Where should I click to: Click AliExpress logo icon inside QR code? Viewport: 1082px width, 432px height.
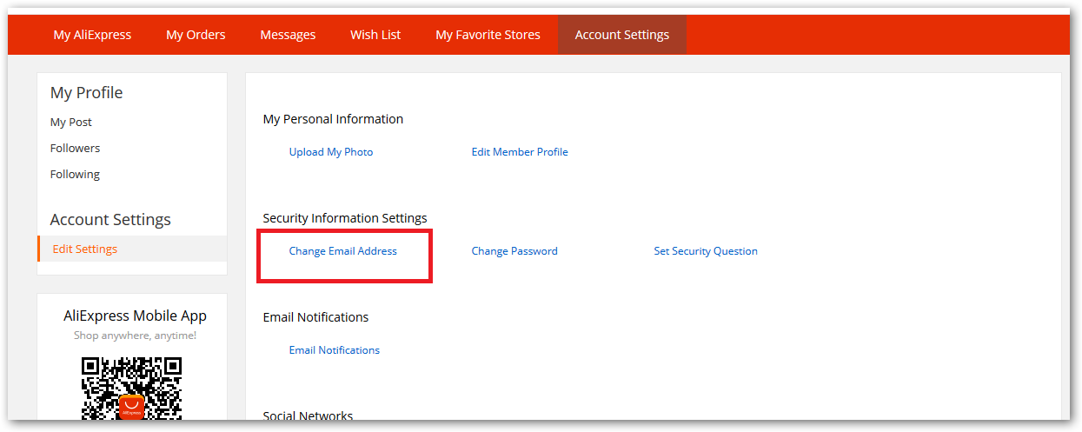tap(131, 406)
